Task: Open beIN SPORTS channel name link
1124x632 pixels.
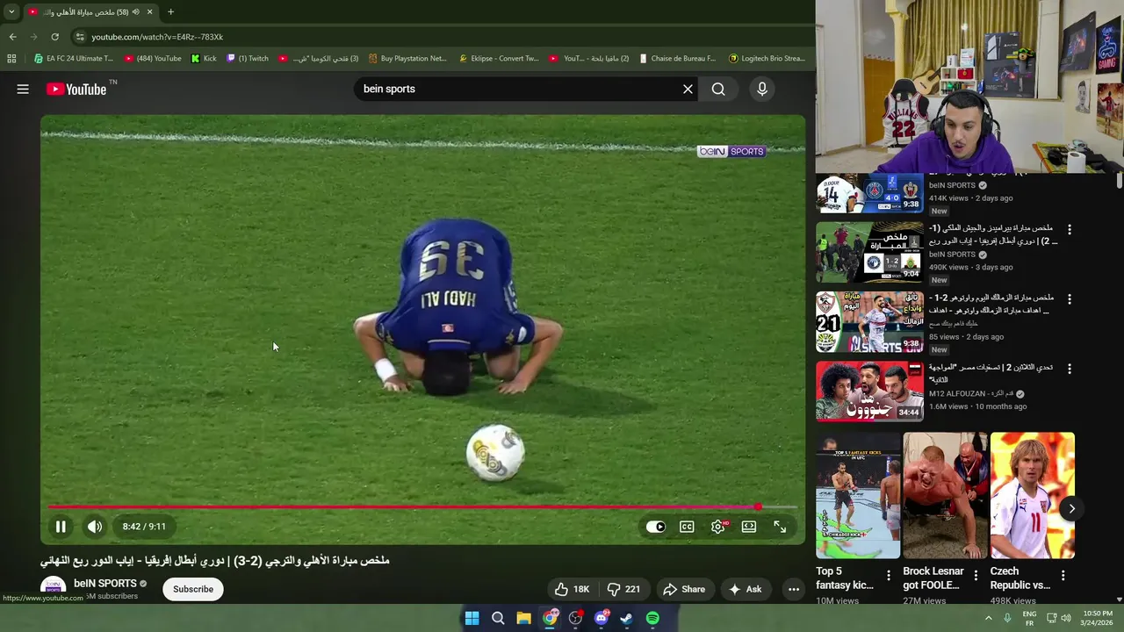Action: (105, 583)
